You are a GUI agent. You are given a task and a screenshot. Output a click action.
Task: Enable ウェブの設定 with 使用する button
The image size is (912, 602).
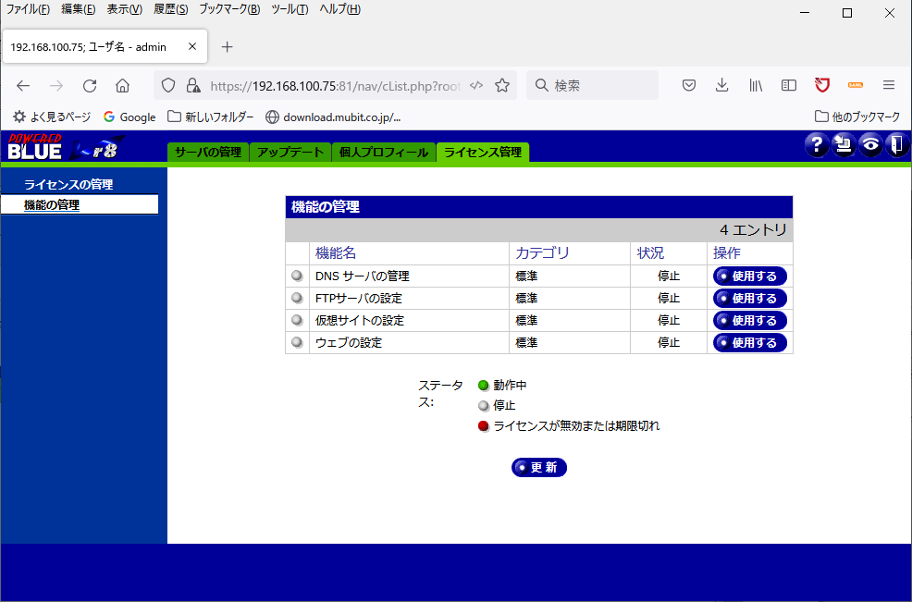[x=750, y=342]
